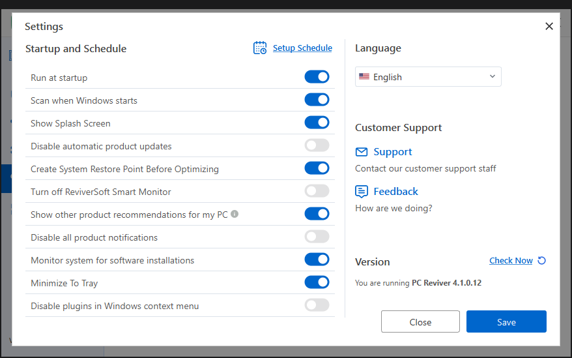The height and width of the screenshot is (358, 572).
Task: Toggle Minimize To Tray switch
Action: tap(317, 282)
